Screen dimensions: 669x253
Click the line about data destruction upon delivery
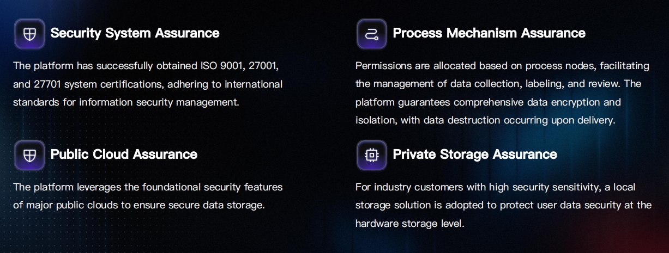point(485,120)
